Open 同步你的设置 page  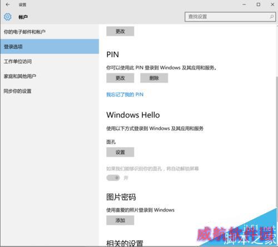click(x=49, y=91)
